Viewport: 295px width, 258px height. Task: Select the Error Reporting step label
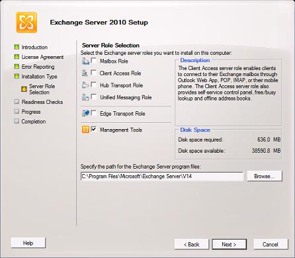pos(38,67)
